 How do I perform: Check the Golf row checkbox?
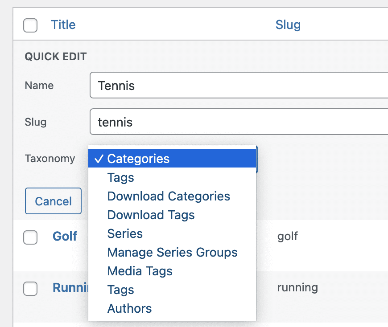[30, 237]
